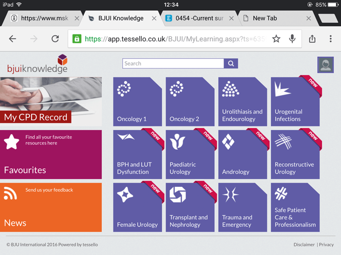Reload the page with refresh icon
Viewport: 341px width, 255px height.
coord(55,39)
